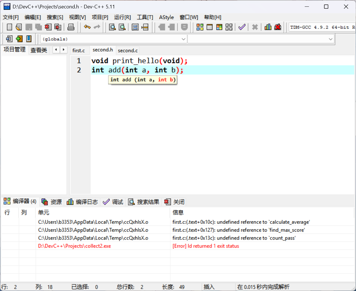Click code line 1 void print_hello

click(x=139, y=61)
